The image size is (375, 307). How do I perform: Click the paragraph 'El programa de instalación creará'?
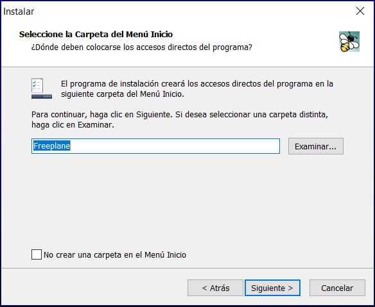pyautogui.click(x=197, y=89)
